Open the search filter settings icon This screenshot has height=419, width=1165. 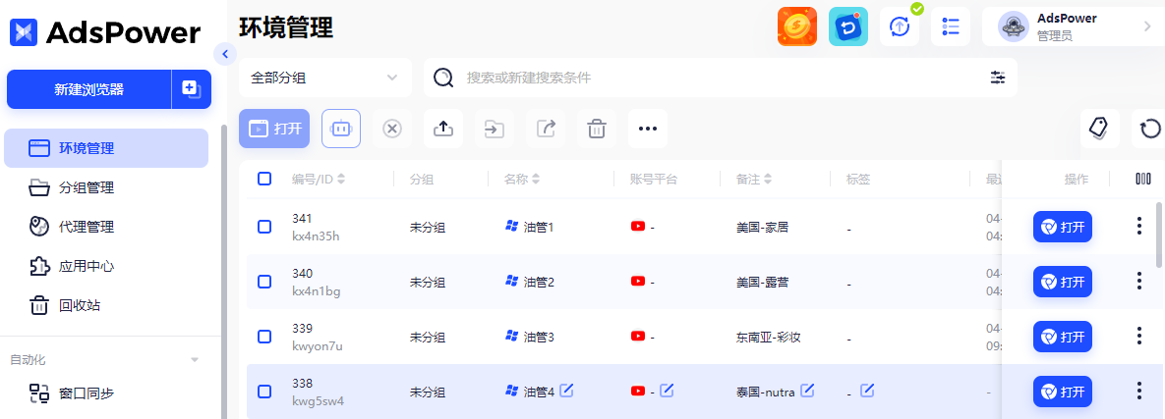(x=998, y=78)
